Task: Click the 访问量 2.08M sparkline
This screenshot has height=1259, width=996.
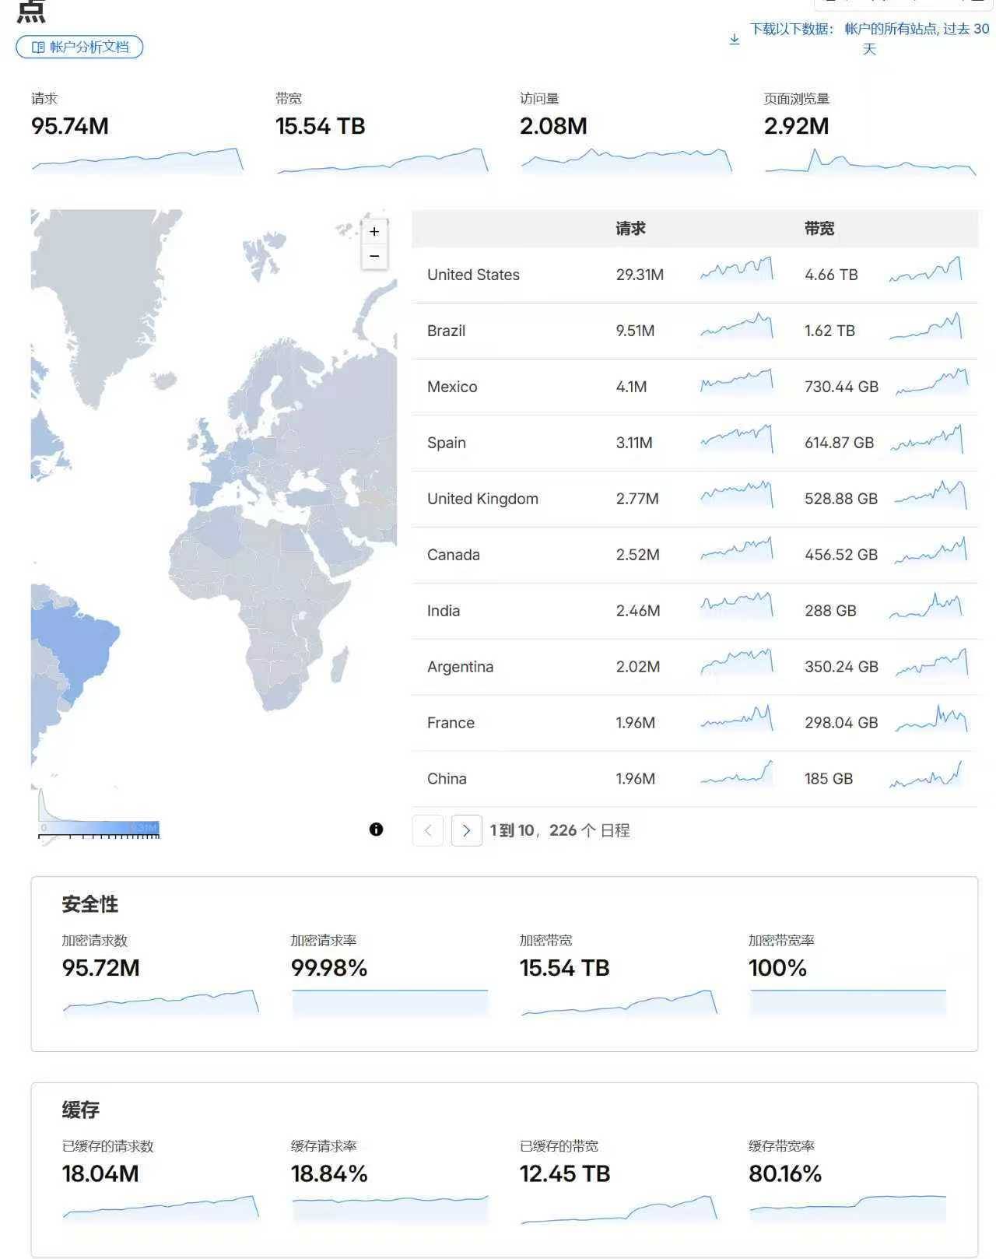Action: point(626,160)
